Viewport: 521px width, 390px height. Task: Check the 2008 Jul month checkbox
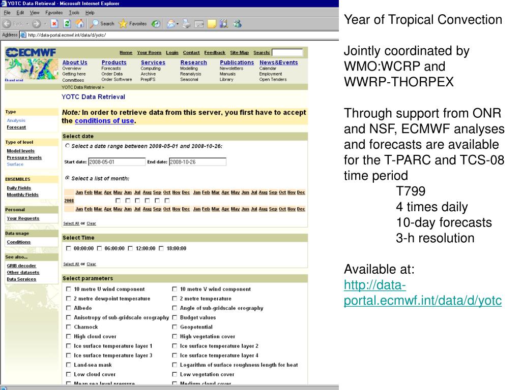[x=137, y=201]
